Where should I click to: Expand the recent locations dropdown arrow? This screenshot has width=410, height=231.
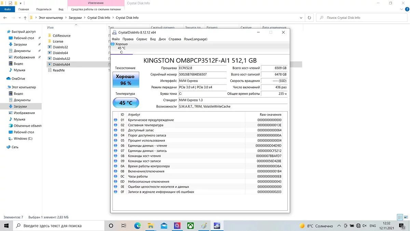(x=20, y=18)
